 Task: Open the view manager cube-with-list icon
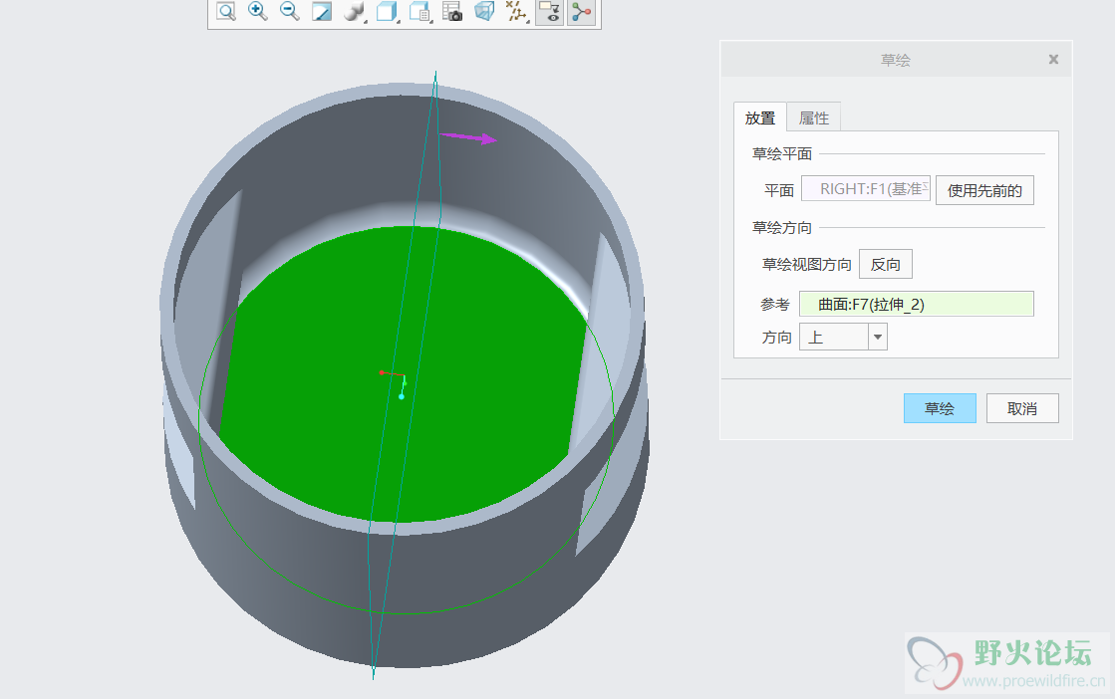tap(419, 11)
